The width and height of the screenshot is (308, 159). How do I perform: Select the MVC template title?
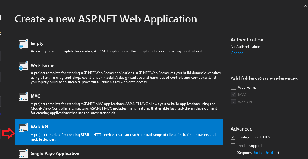click(35, 96)
